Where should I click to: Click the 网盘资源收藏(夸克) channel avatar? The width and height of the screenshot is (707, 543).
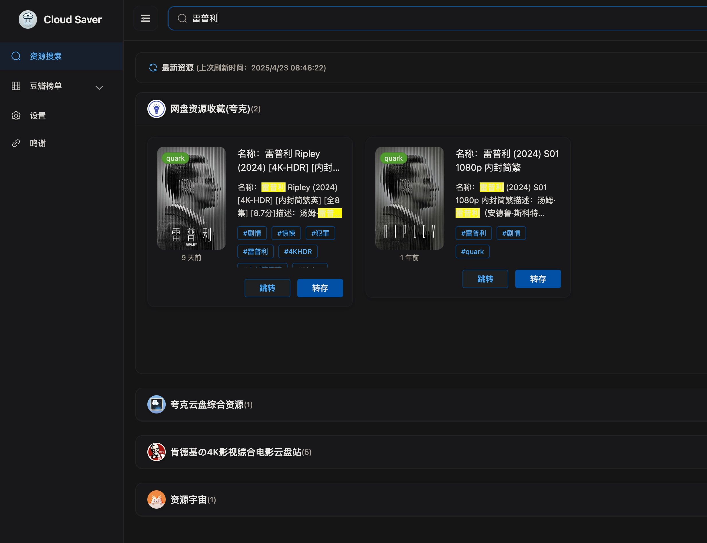pos(156,109)
